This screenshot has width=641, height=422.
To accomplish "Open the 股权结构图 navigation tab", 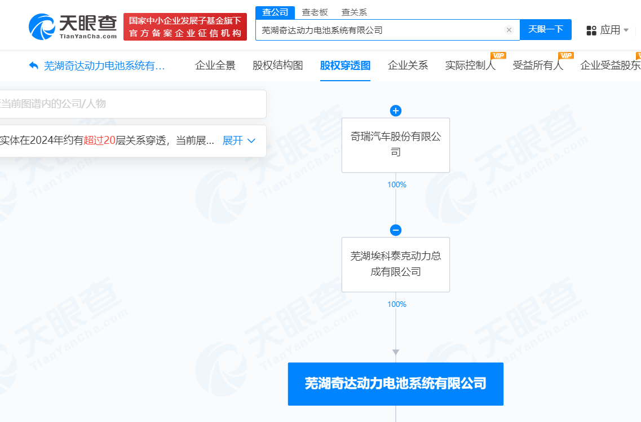I will click(277, 65).
